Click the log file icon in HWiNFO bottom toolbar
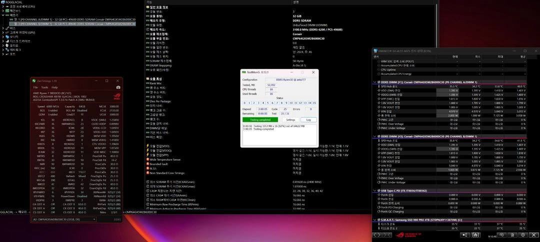This screenshot has height=242, width=540. 512,235
